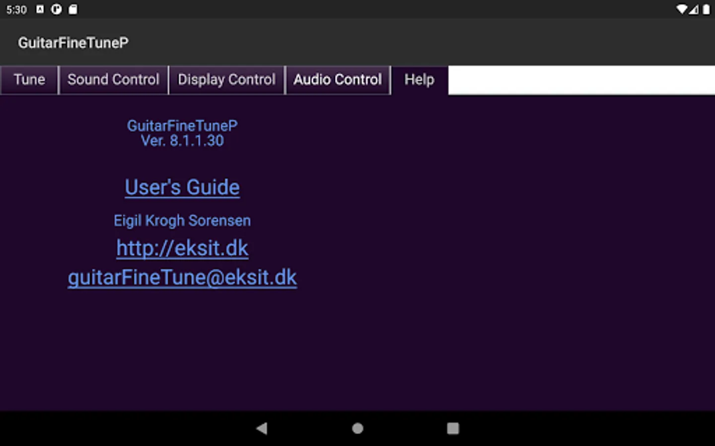Viewport: 715px width, 446px height.
Task: Tap the recent apps square button
Action: tap(453, 428)
